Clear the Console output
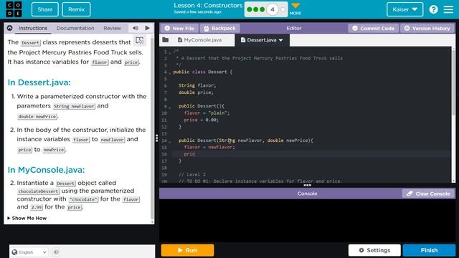The width and height of the screenshot is (459, 258). point(428,193)
